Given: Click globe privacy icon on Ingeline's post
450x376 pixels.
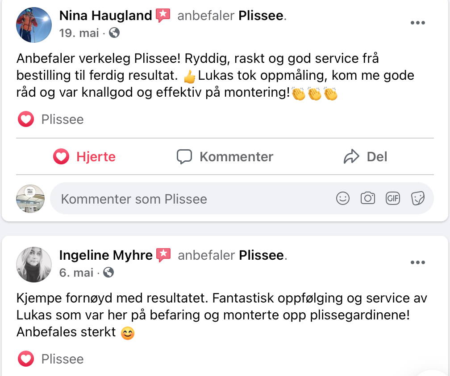Looking at the screenshot, I should point(108,272).
